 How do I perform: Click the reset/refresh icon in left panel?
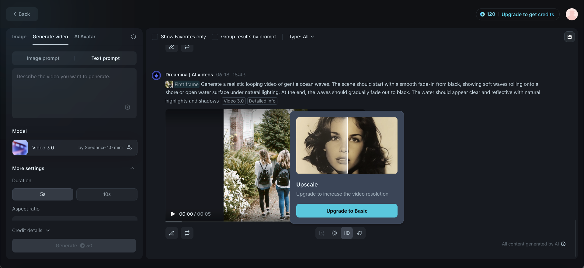coord(133,37)
